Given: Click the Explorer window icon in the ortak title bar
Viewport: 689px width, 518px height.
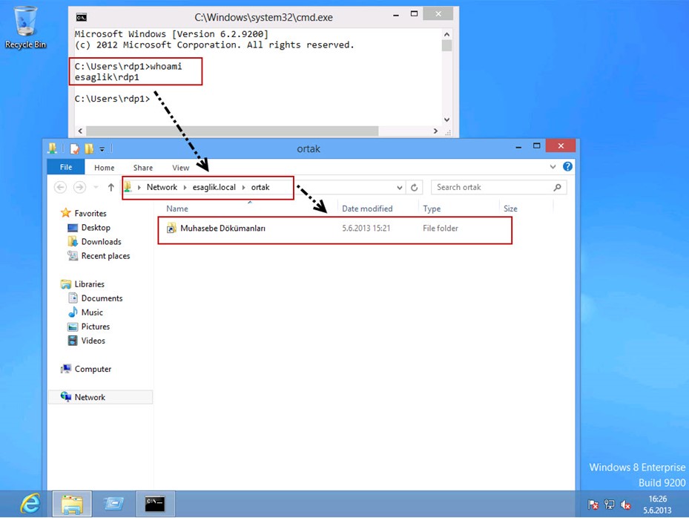Looking at the screenshot, I should [53, 148].
